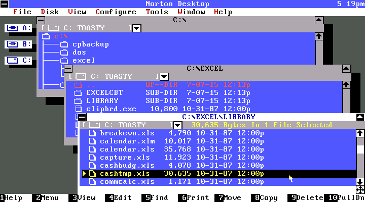
Task: Open the Configure menu
Action: pos(116,12)
